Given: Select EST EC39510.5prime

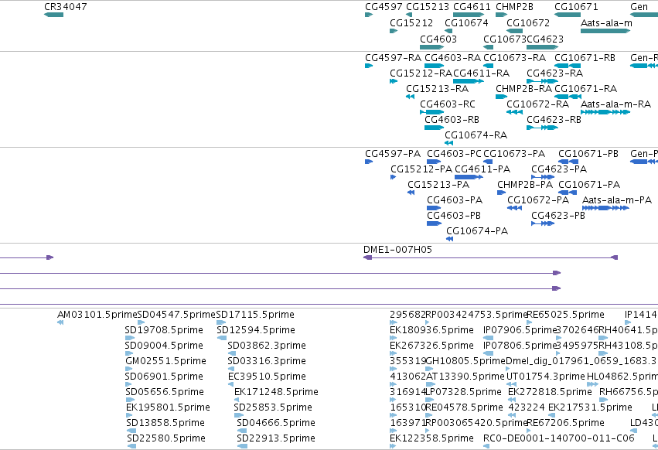Looking at the screenshot, I should pos(232,384).
